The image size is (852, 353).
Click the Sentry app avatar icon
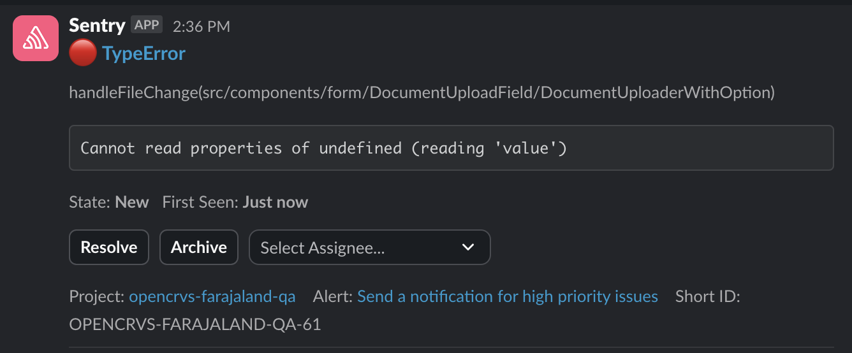(x=36, y=38)
